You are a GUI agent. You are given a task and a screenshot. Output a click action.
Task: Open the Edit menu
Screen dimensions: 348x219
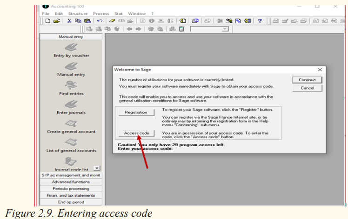(59, 13)
